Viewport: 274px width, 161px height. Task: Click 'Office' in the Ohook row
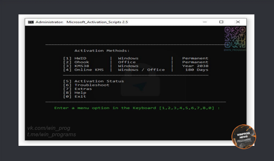(x=127, y=62)
